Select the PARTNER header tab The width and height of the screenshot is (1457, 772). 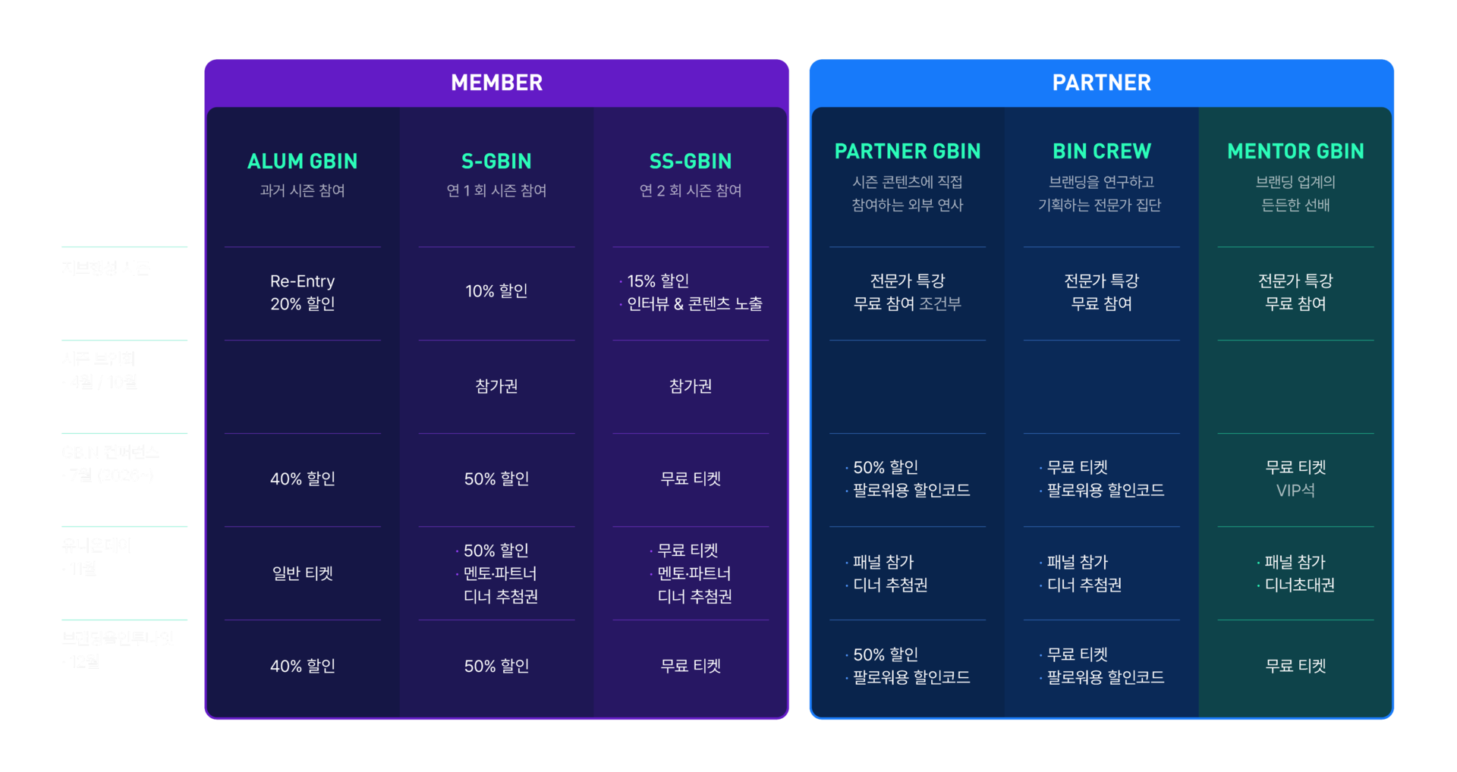tap(1101, 83)
